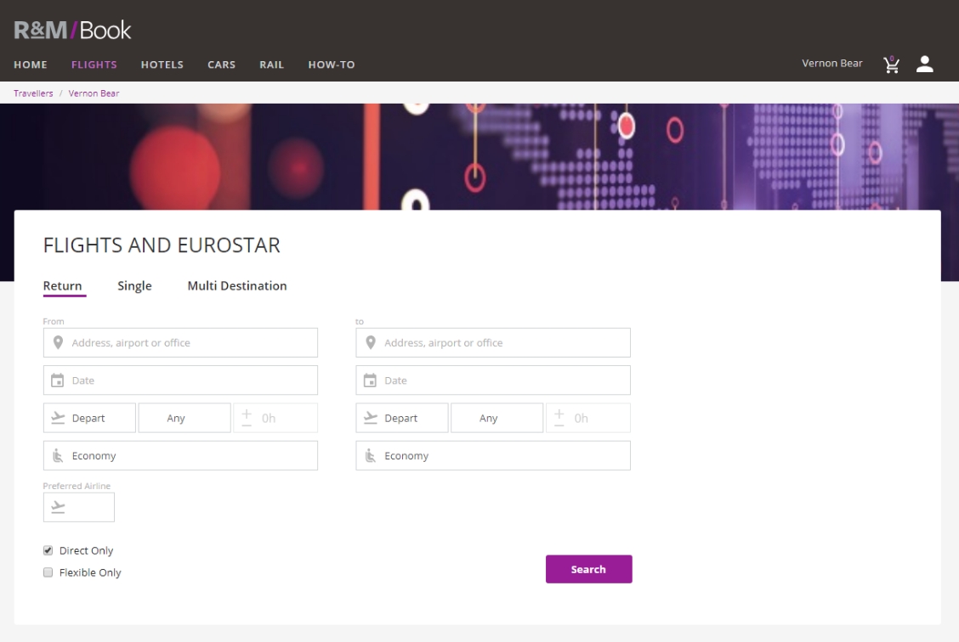Uncheck the Direct Only checkbox

[x=48, y=550]
